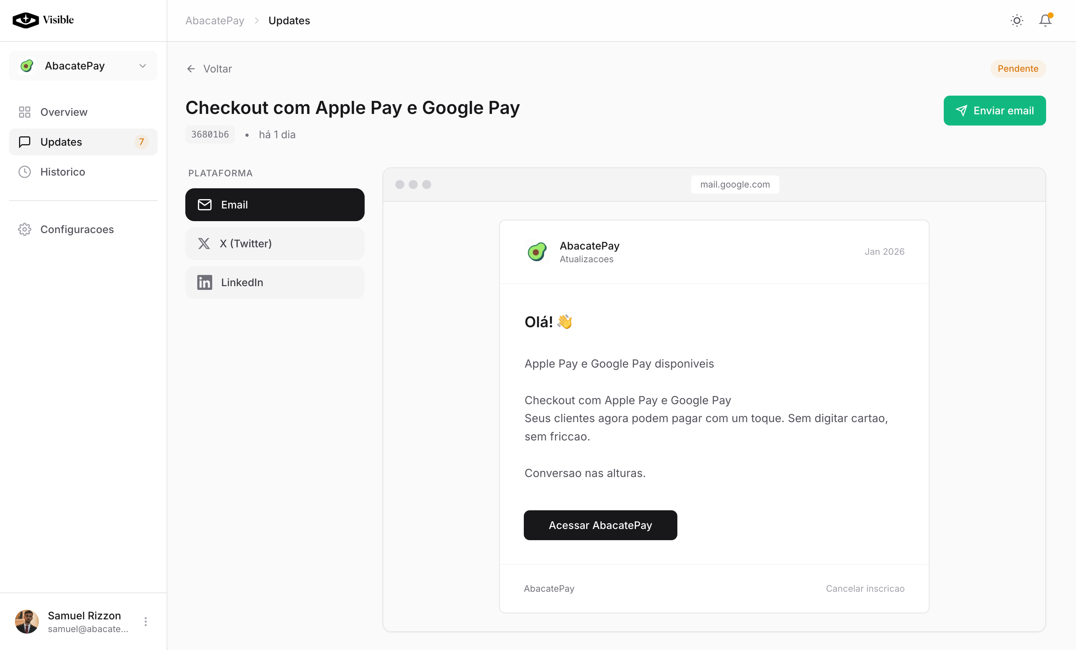Screen dimensions: 1076x650
Task: Click the Historico clock icon
Action: click(x=24, y=171)
